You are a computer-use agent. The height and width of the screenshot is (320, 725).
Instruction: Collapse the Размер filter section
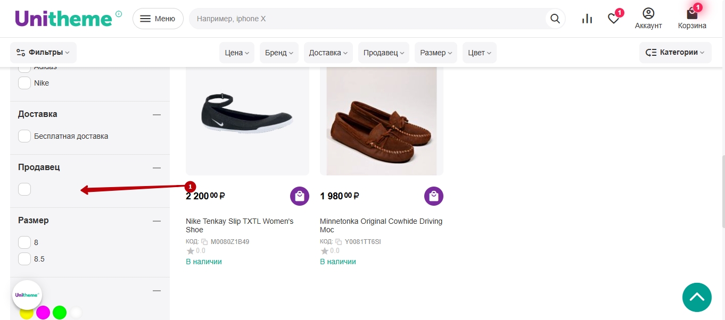(156, 221)
